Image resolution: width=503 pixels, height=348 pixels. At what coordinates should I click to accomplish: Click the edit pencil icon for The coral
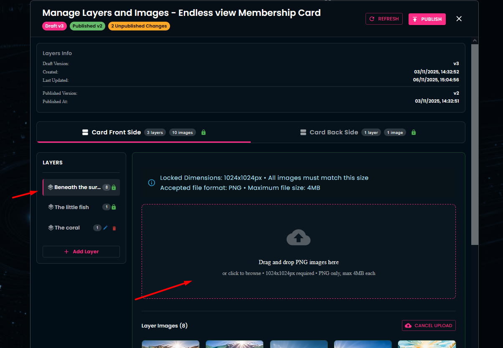[x=105, y=228]
